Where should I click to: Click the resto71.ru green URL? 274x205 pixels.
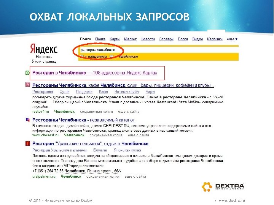coord(41,111)
